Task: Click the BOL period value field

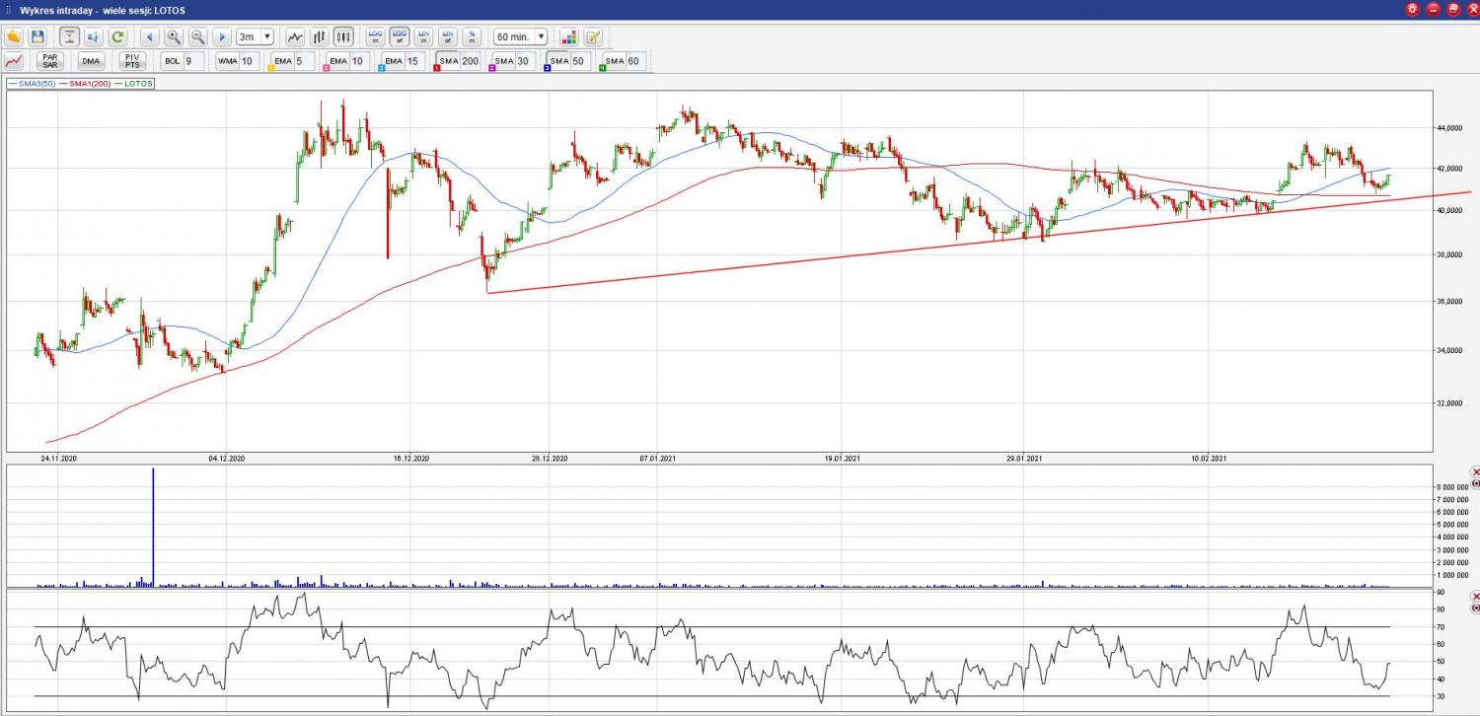Action: tap(191, 61)
